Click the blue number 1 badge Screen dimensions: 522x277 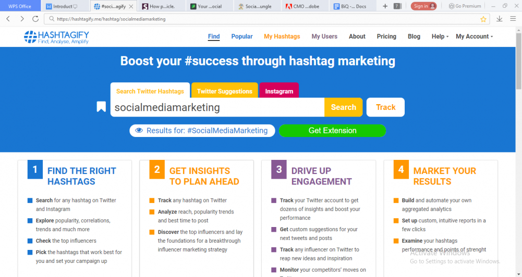tap(35, 170)
